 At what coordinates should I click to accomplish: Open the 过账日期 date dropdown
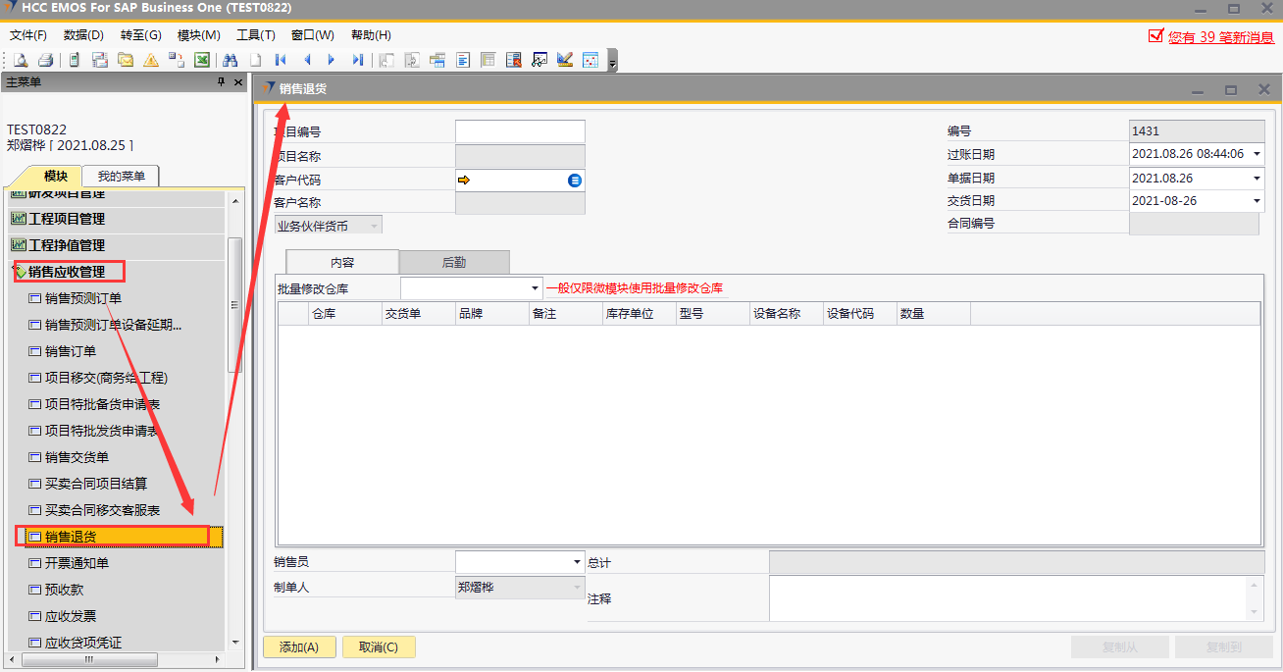pyautogui.click(x=1257, y=154)
